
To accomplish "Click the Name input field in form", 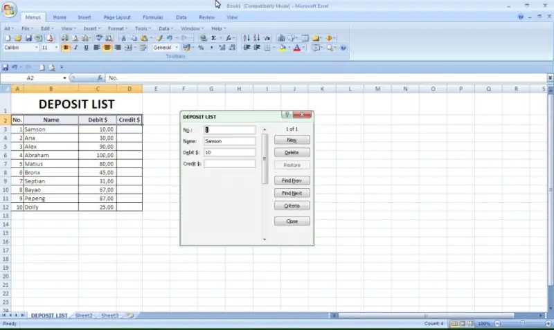I will tap(229, 141).
